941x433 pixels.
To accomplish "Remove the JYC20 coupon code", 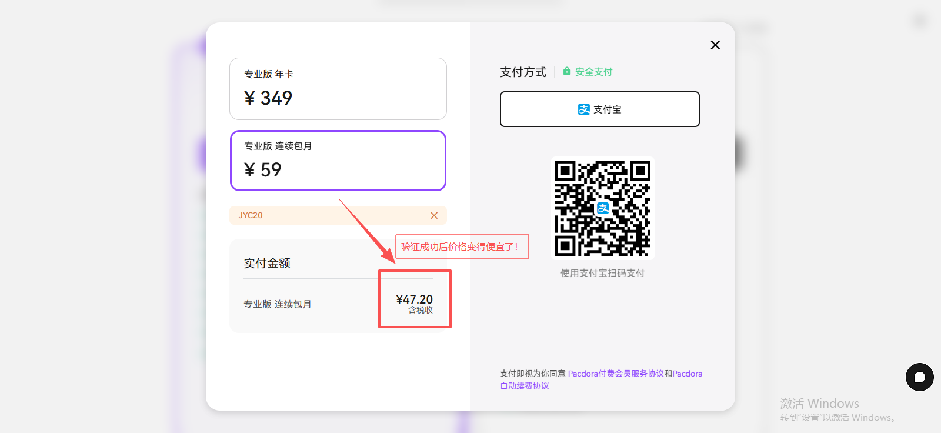I will (x=434, y=215).
